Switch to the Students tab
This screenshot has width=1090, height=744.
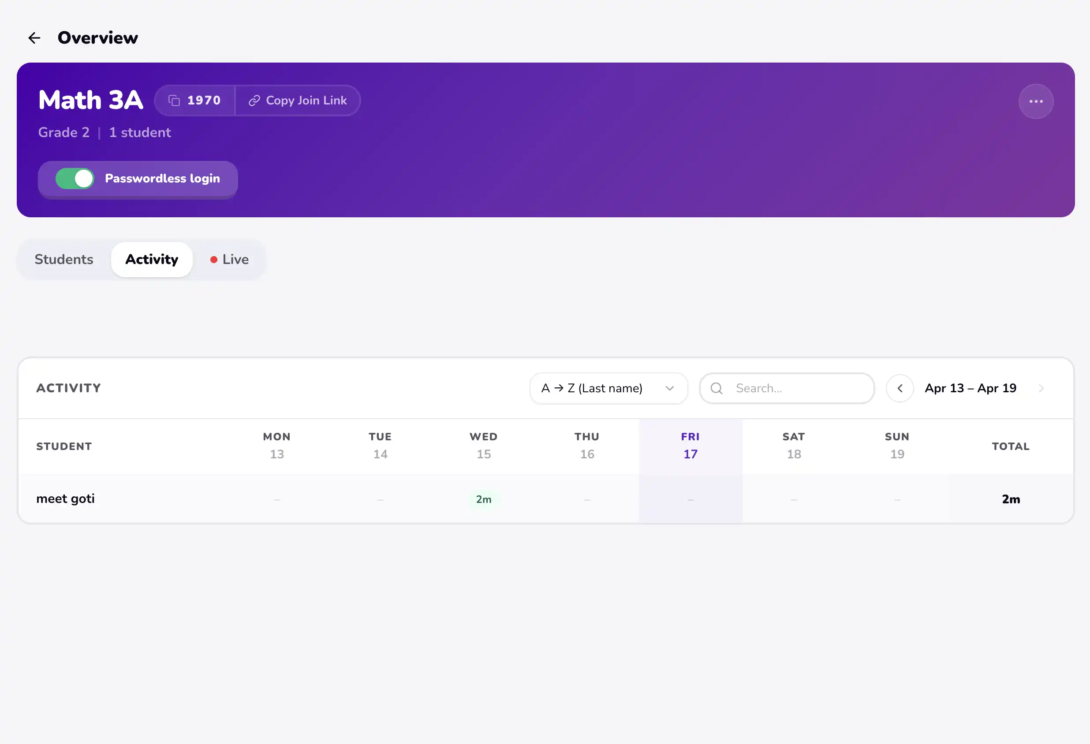coord(64,259)
